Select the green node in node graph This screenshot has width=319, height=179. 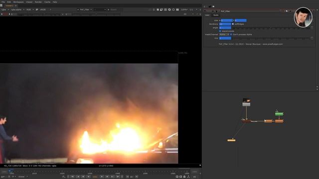click(x=279, y=114)
